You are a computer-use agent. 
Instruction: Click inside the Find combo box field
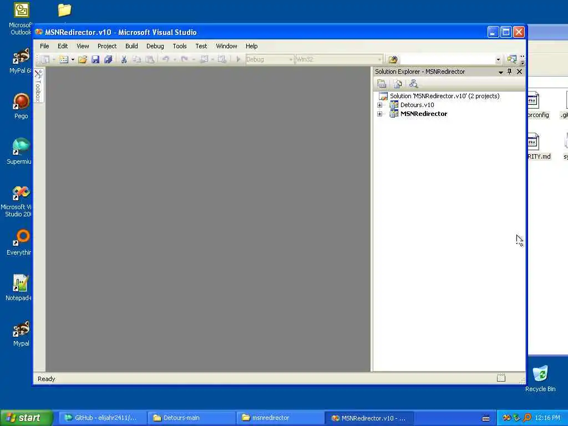click(447, 59)
